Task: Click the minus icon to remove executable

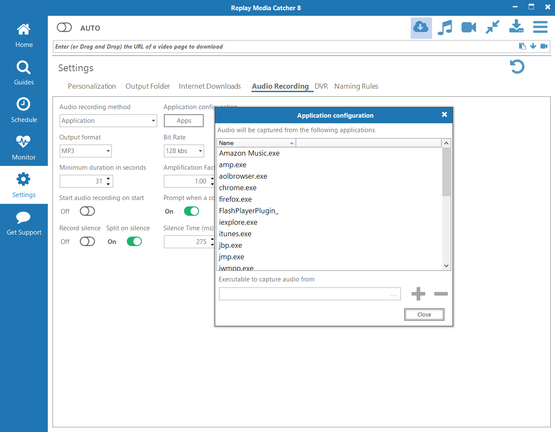Action: 441,293
